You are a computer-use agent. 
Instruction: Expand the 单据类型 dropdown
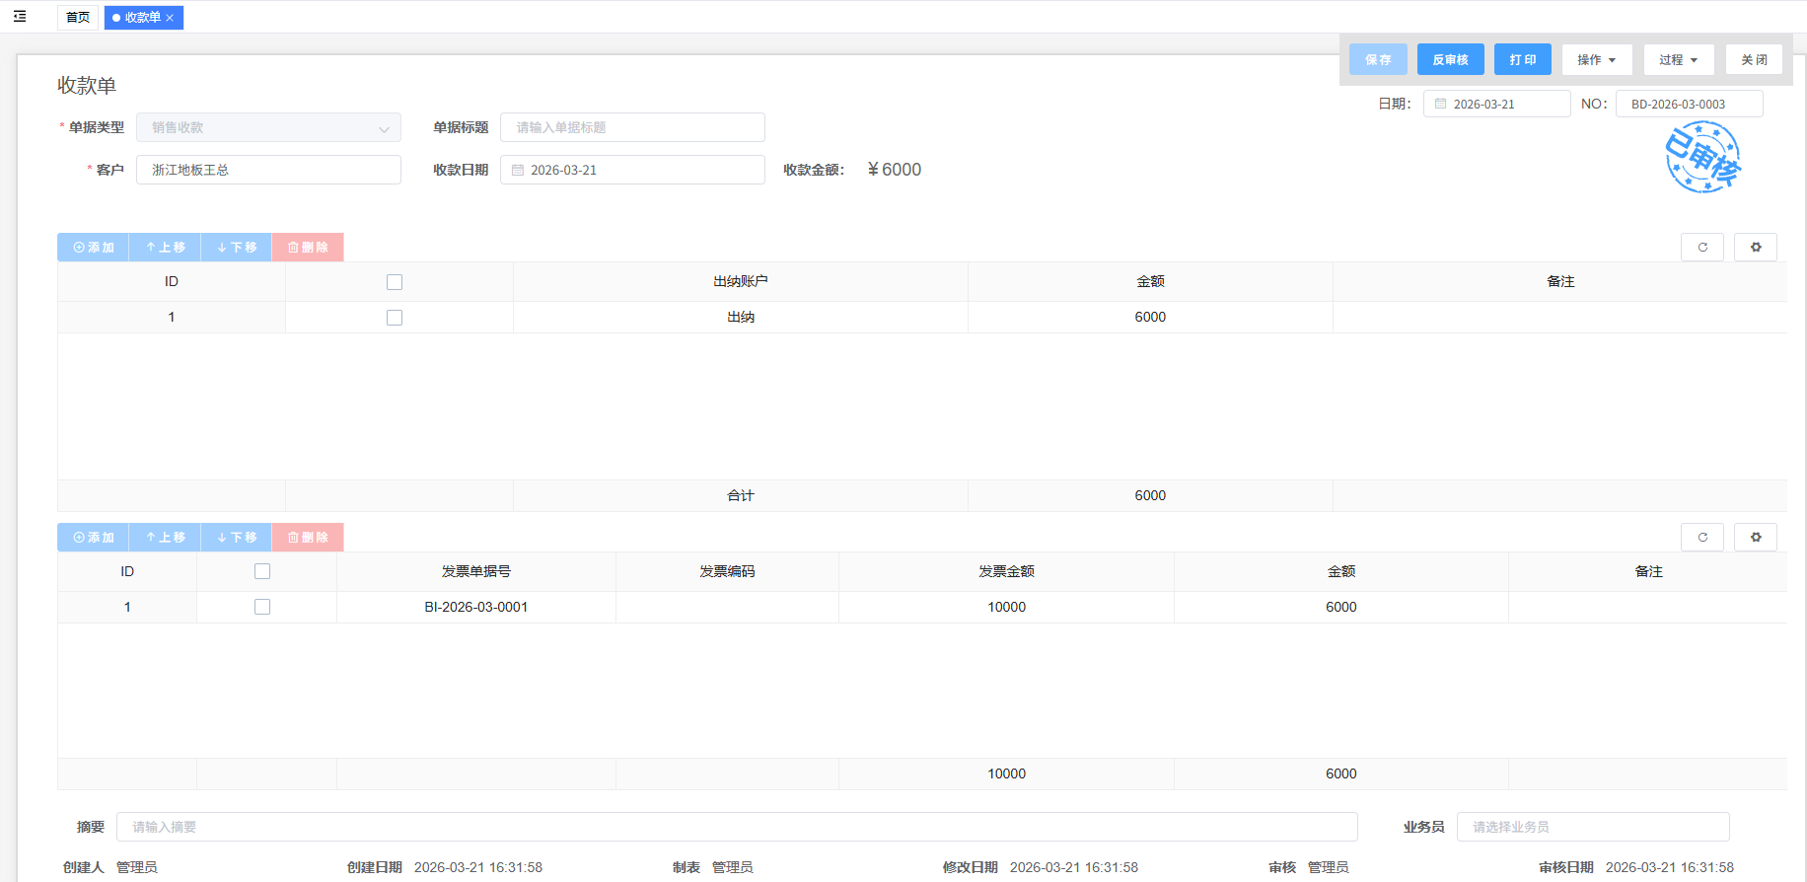click(x=384, y=128)
